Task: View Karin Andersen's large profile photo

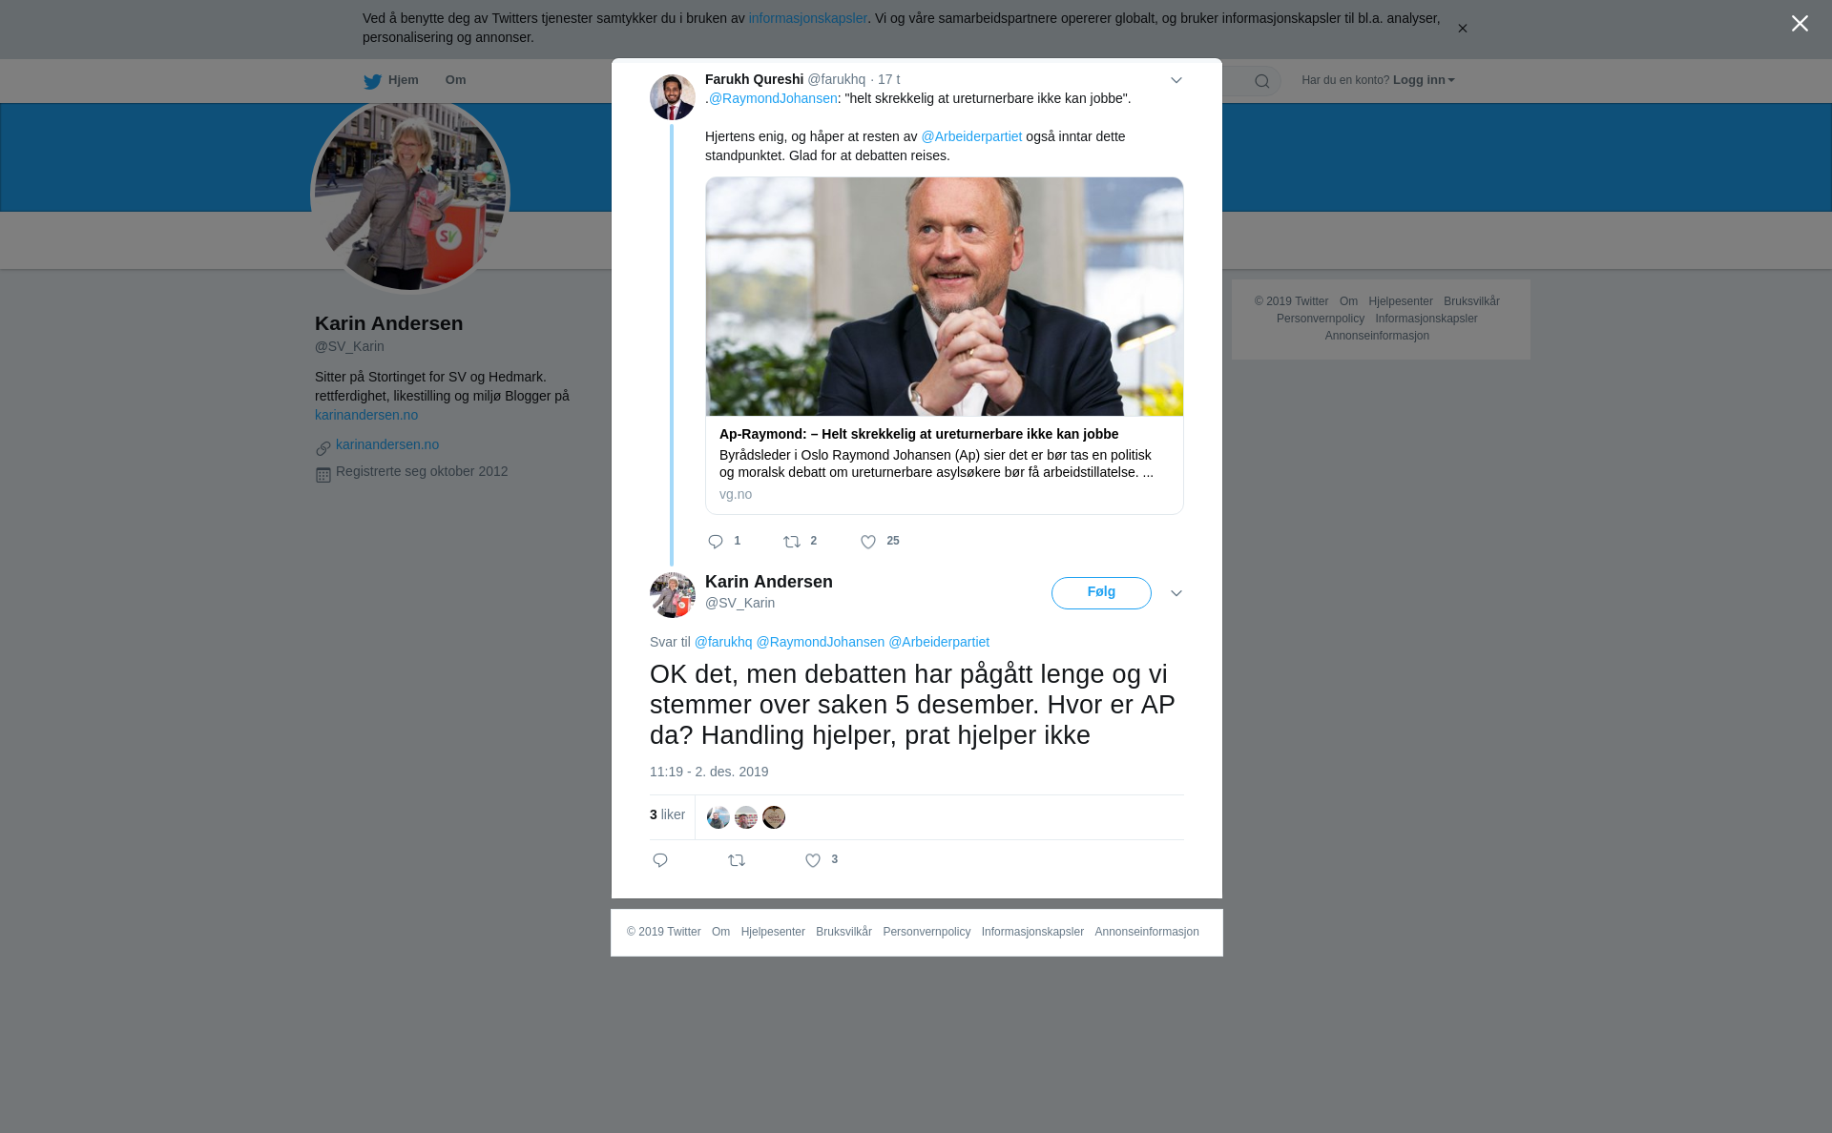Action: [410, 196]
